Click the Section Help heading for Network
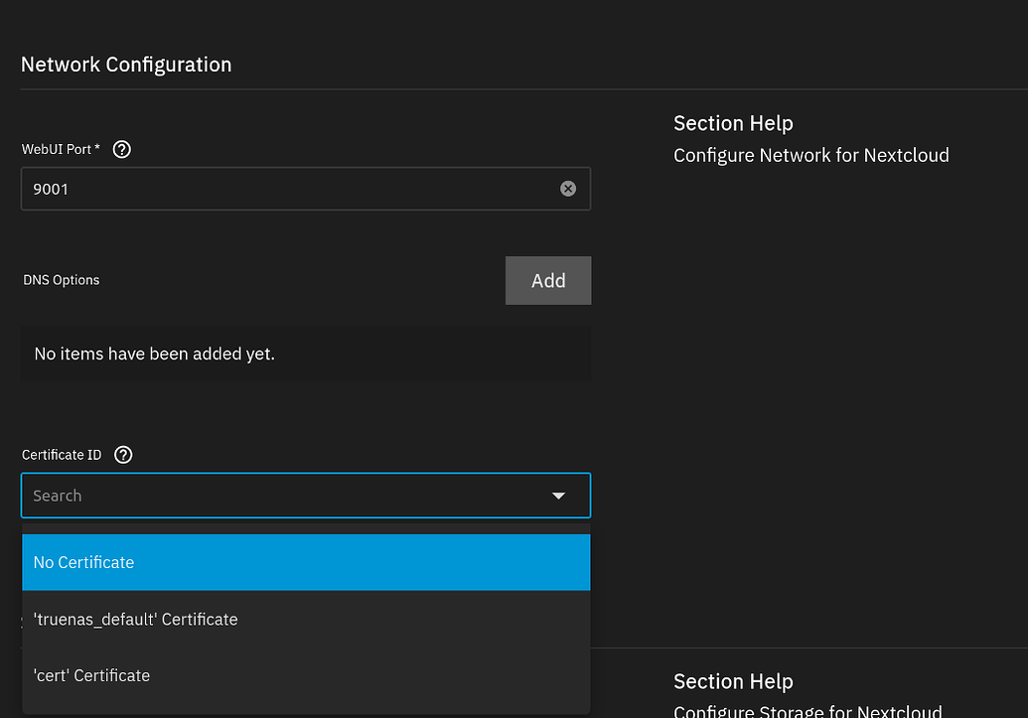 733,123
